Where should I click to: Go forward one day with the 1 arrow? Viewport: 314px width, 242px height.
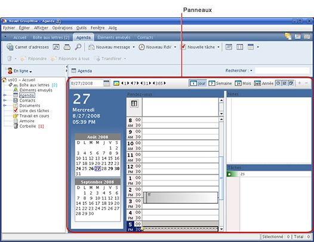[128, 83]
